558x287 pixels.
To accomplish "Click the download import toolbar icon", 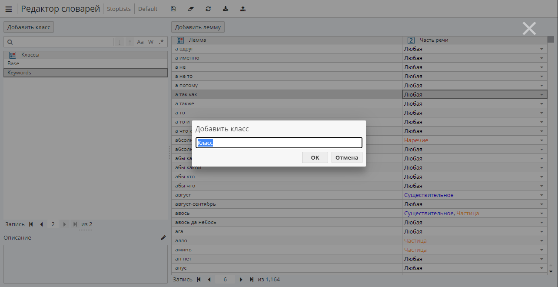I will (x=226, y=9).
